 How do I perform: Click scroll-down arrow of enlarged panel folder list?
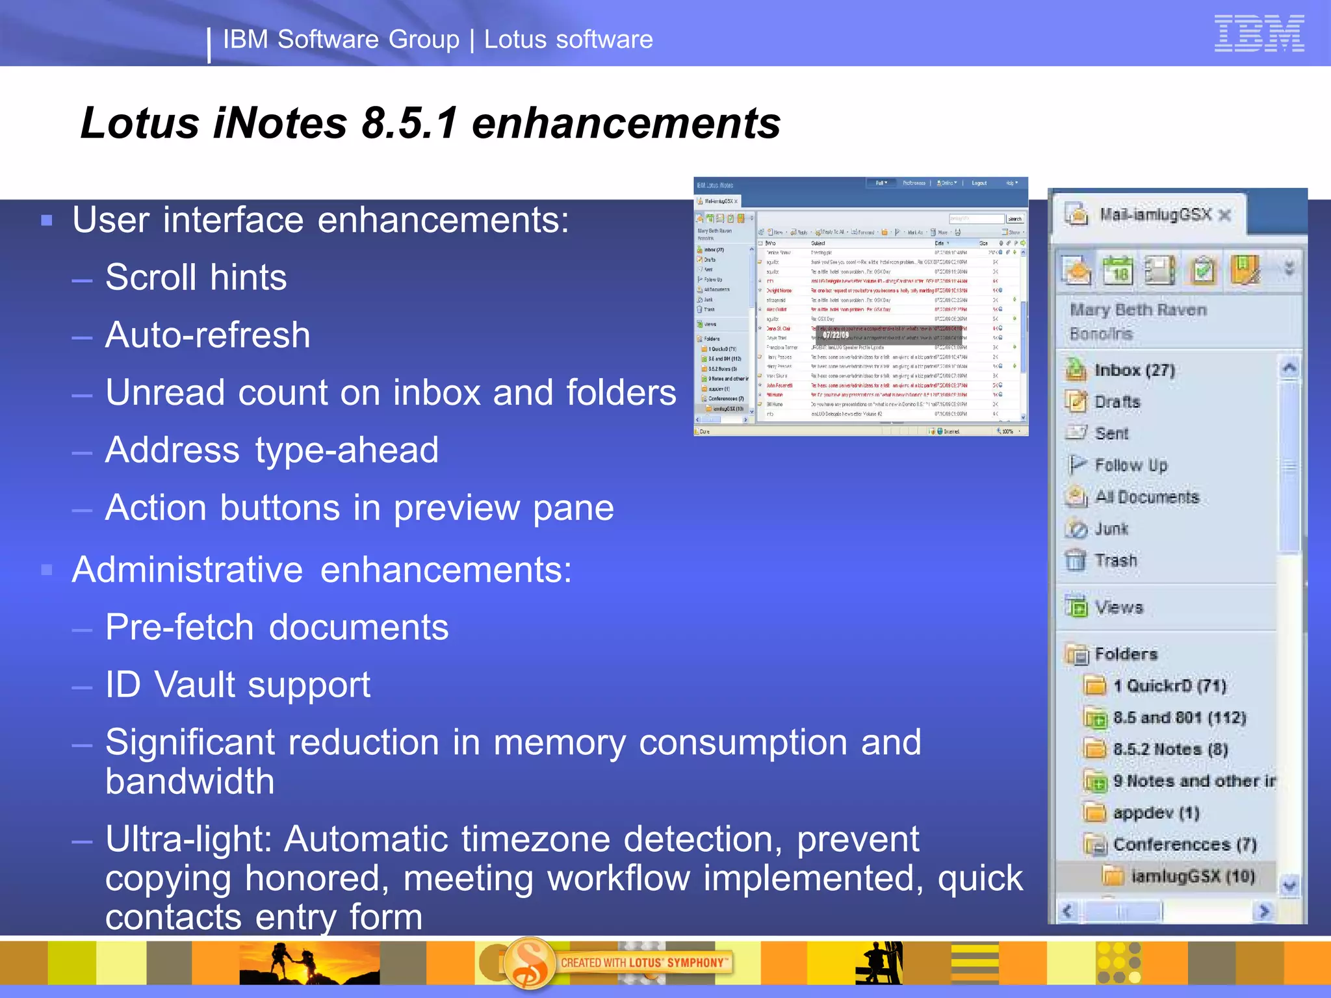coord(1289,885)
